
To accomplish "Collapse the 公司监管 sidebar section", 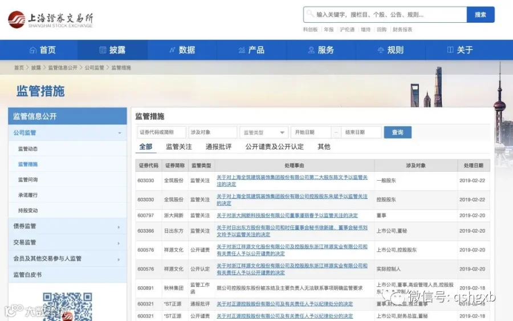I will 67,133.
